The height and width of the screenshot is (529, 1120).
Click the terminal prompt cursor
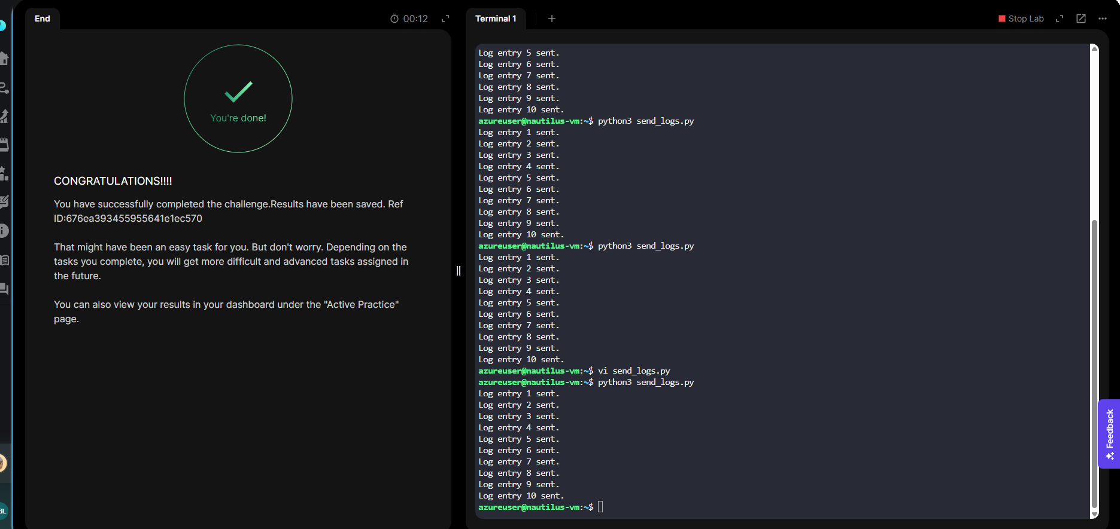point(600,507)
